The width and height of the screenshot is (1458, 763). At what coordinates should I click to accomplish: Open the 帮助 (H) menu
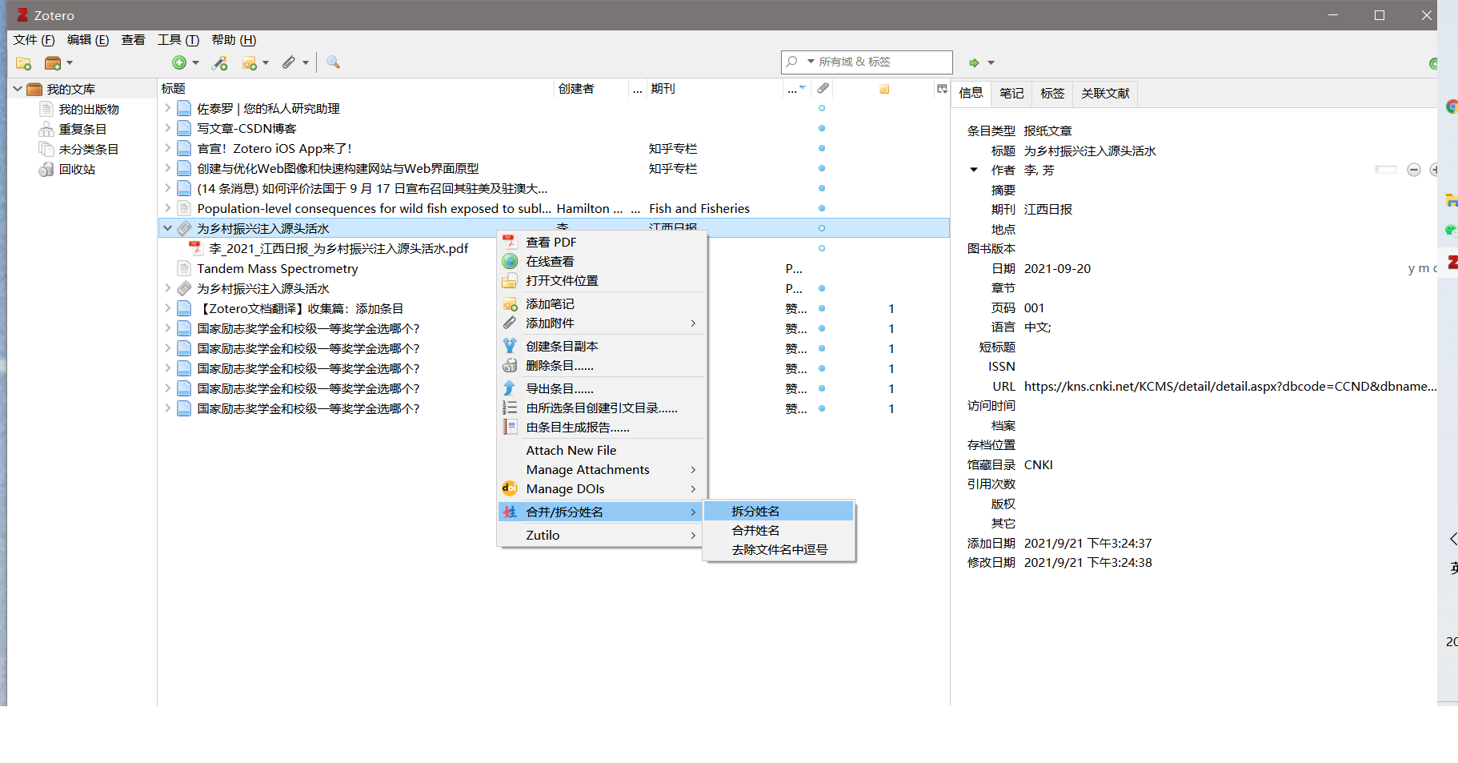[x=234, y=40]
